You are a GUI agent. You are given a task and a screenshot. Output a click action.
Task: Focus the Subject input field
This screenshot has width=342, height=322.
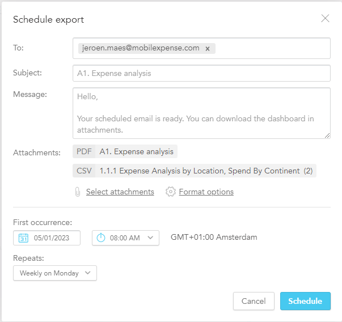click(x=201, y=73)
